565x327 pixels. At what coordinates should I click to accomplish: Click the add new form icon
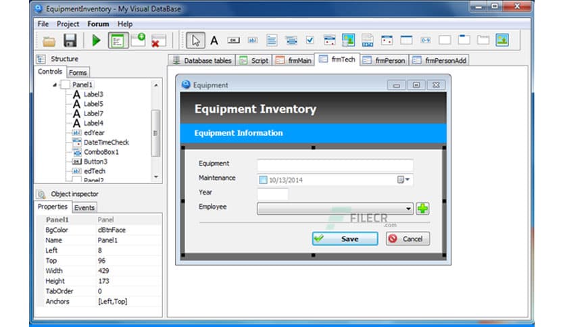pyautogui.click(x=139, y=40)
